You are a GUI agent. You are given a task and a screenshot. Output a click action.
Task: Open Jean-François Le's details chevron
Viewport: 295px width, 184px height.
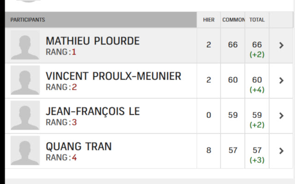[x=282, y=115]
